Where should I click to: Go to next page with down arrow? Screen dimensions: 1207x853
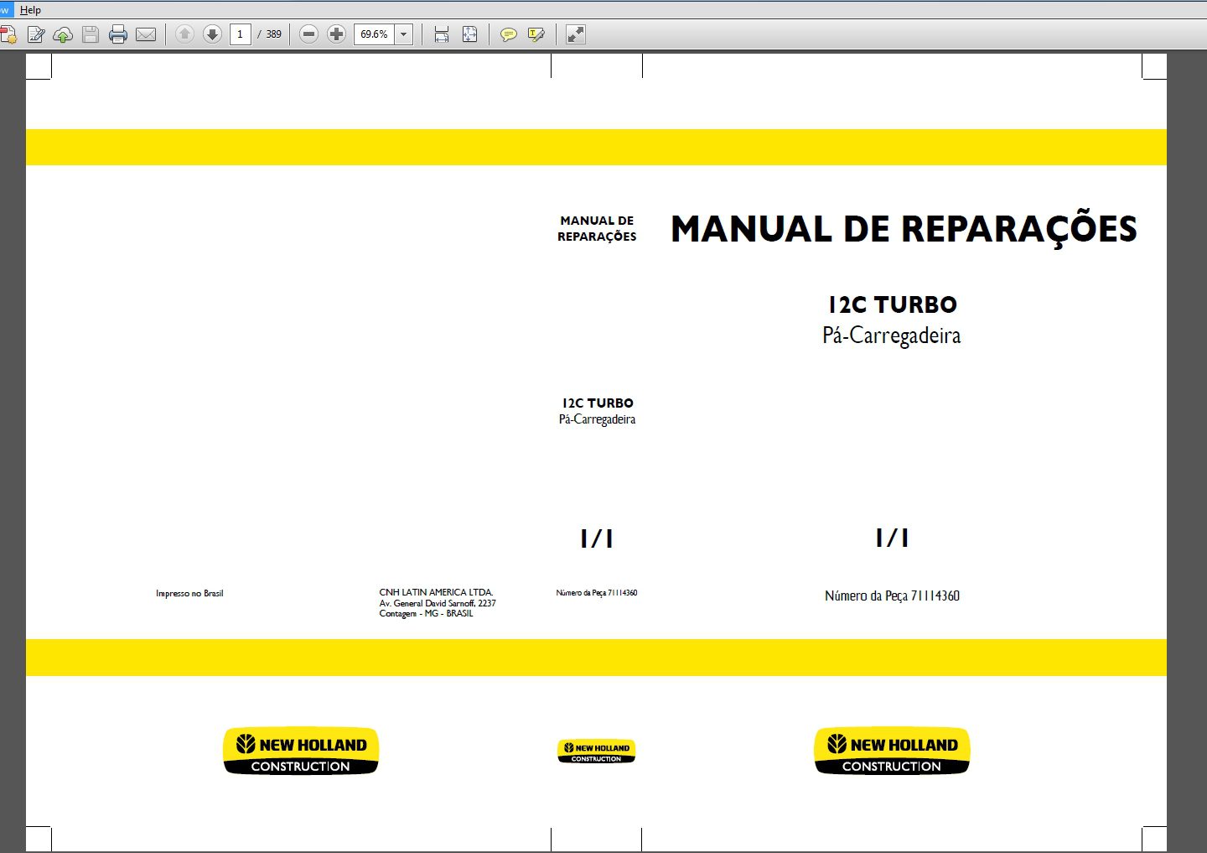213,34
